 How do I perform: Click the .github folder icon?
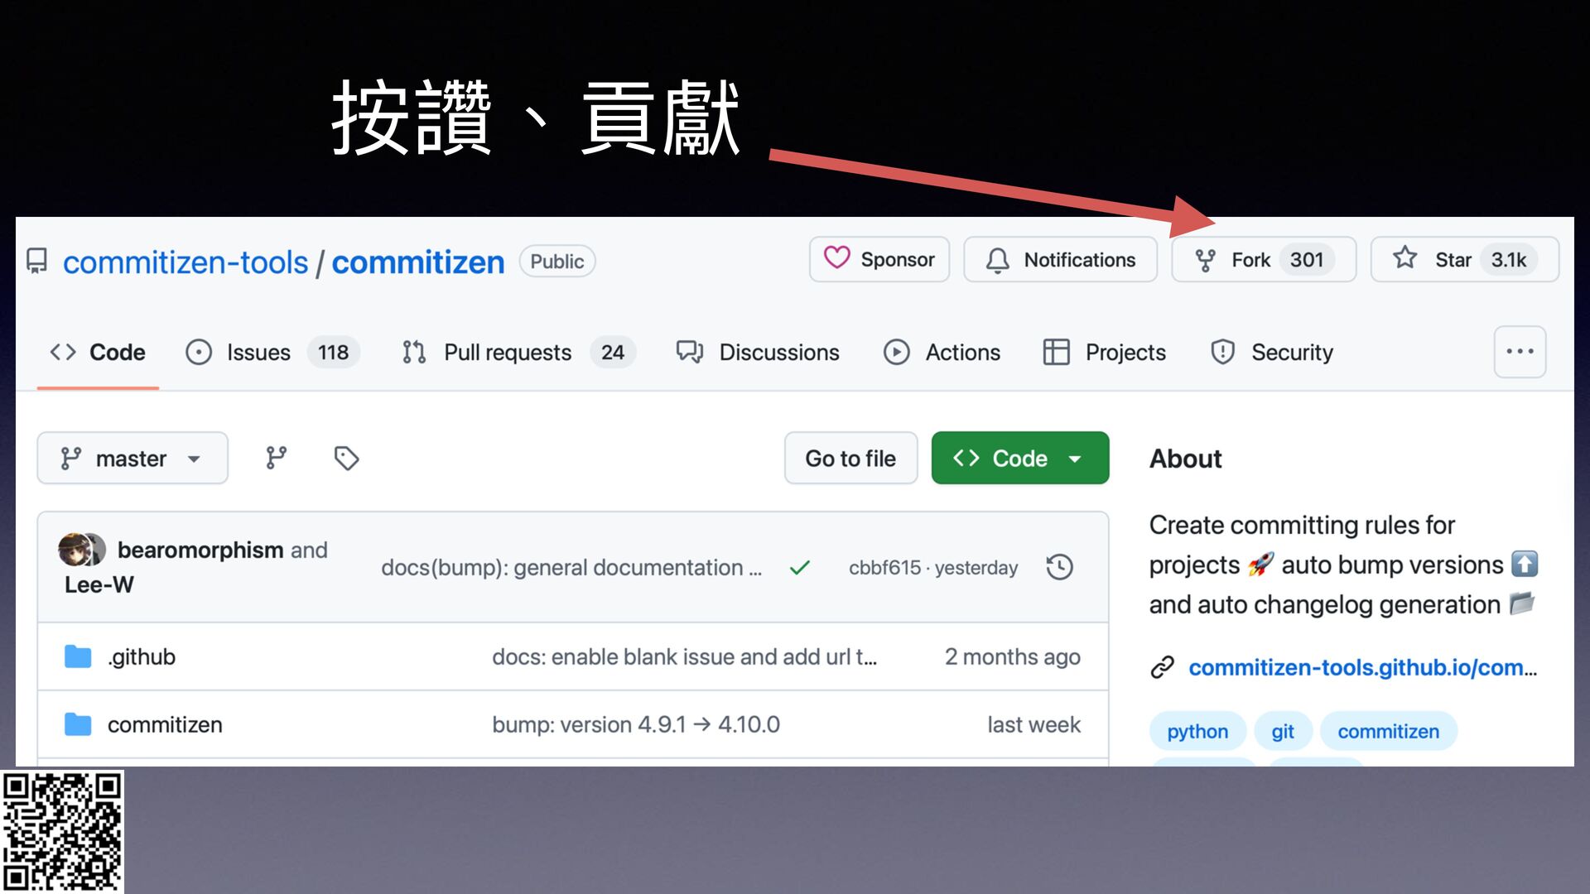[78, 656]
